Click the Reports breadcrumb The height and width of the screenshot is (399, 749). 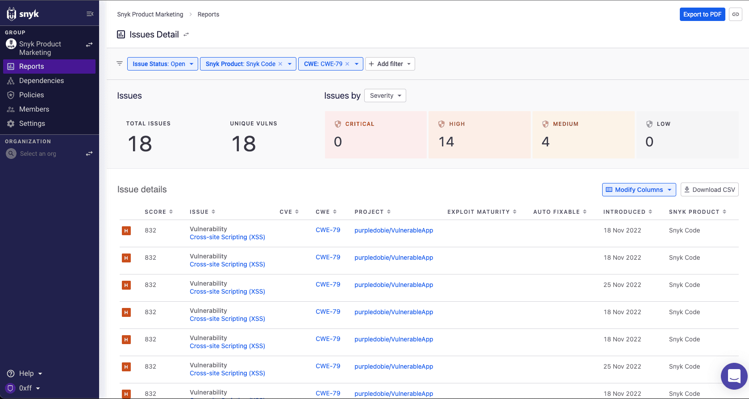click(x=208, y=14)
